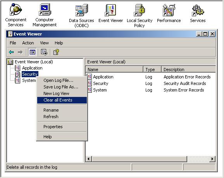
Task: Open the Services gear icon
Action: click(198, 10)
